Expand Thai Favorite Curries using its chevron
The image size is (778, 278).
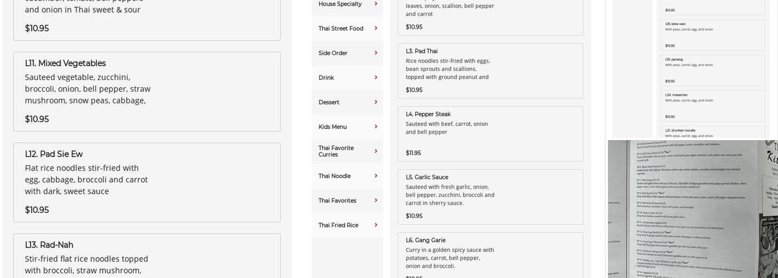tap(376, 151)
